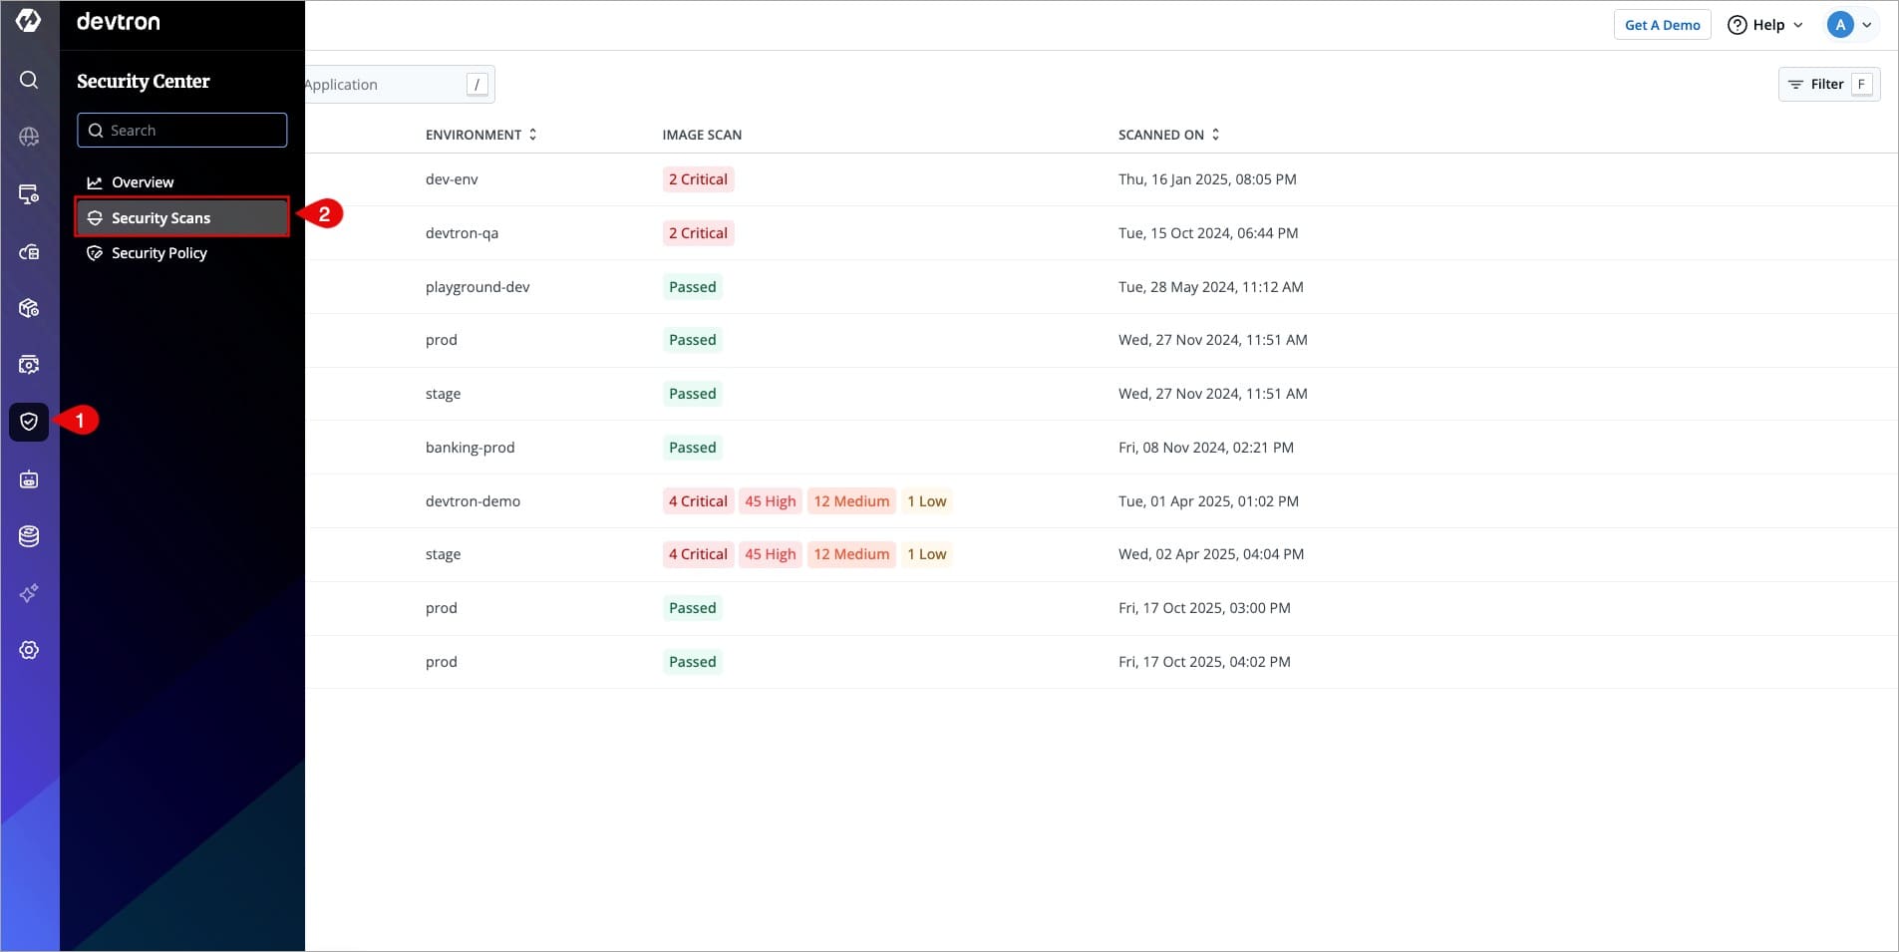Open Security Scans in Security Center
1899x952 pixels.
point(160,218)
